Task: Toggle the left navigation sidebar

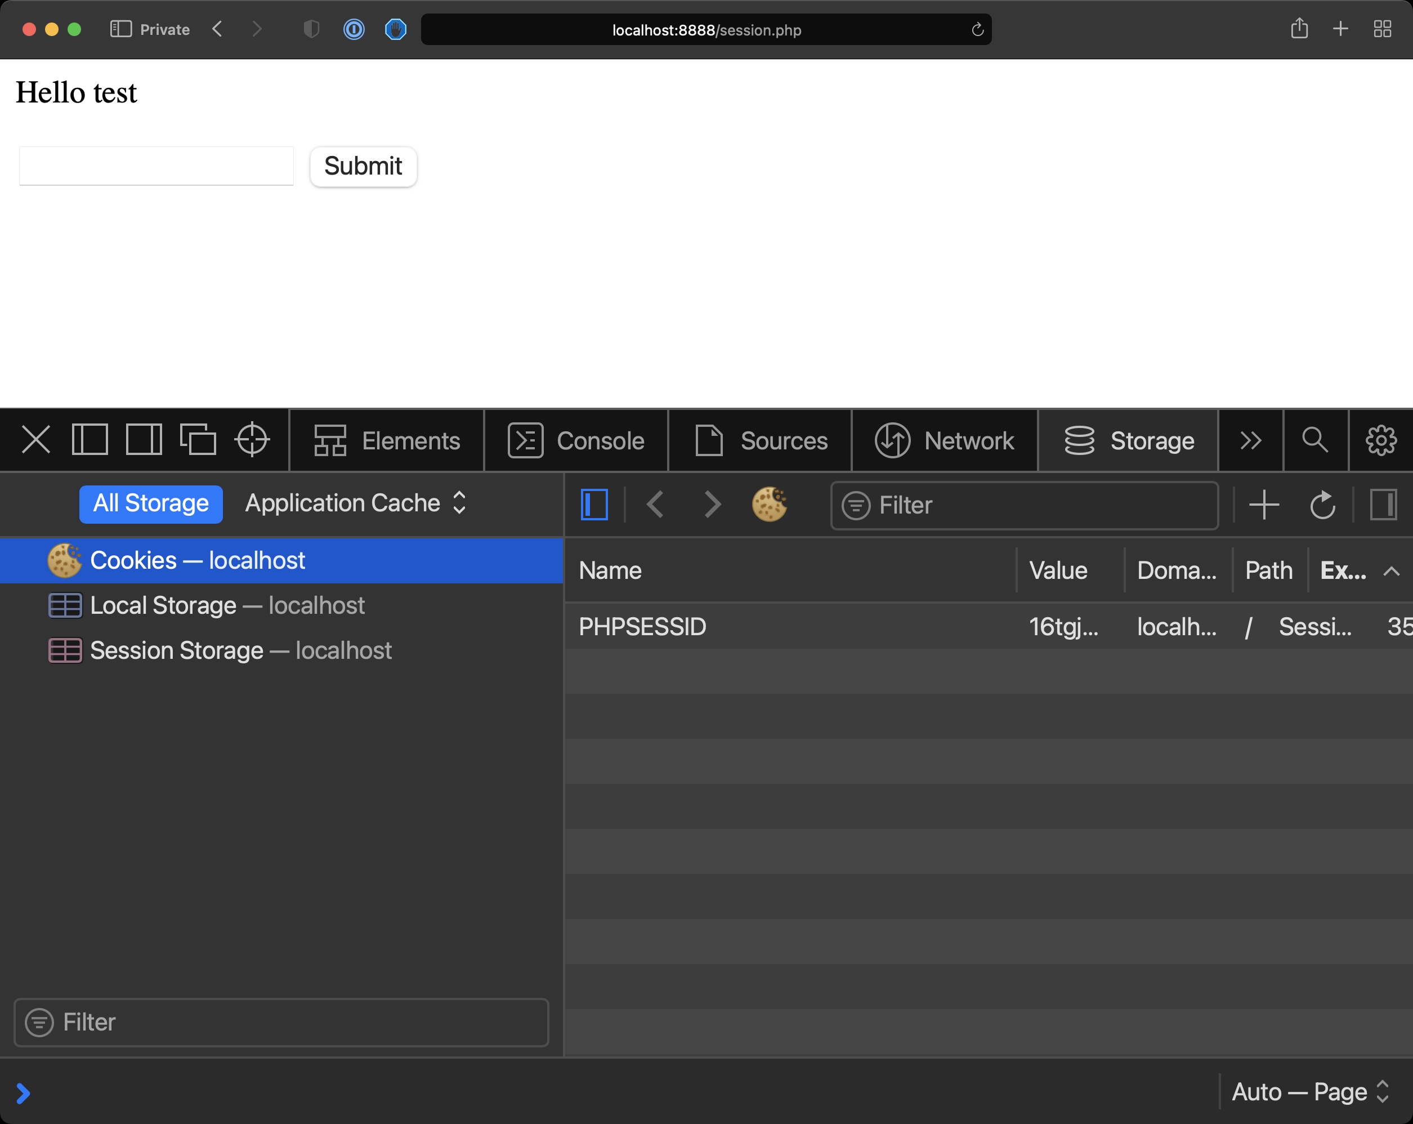Action: point(594,503)
